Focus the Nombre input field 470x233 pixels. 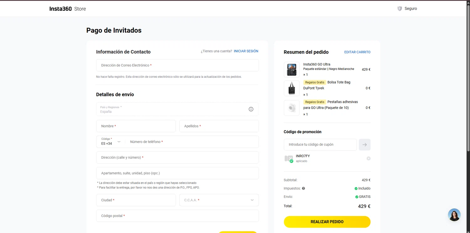(136, 126)
